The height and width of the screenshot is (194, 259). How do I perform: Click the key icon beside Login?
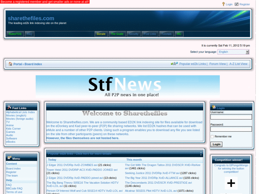pos(223,4)
